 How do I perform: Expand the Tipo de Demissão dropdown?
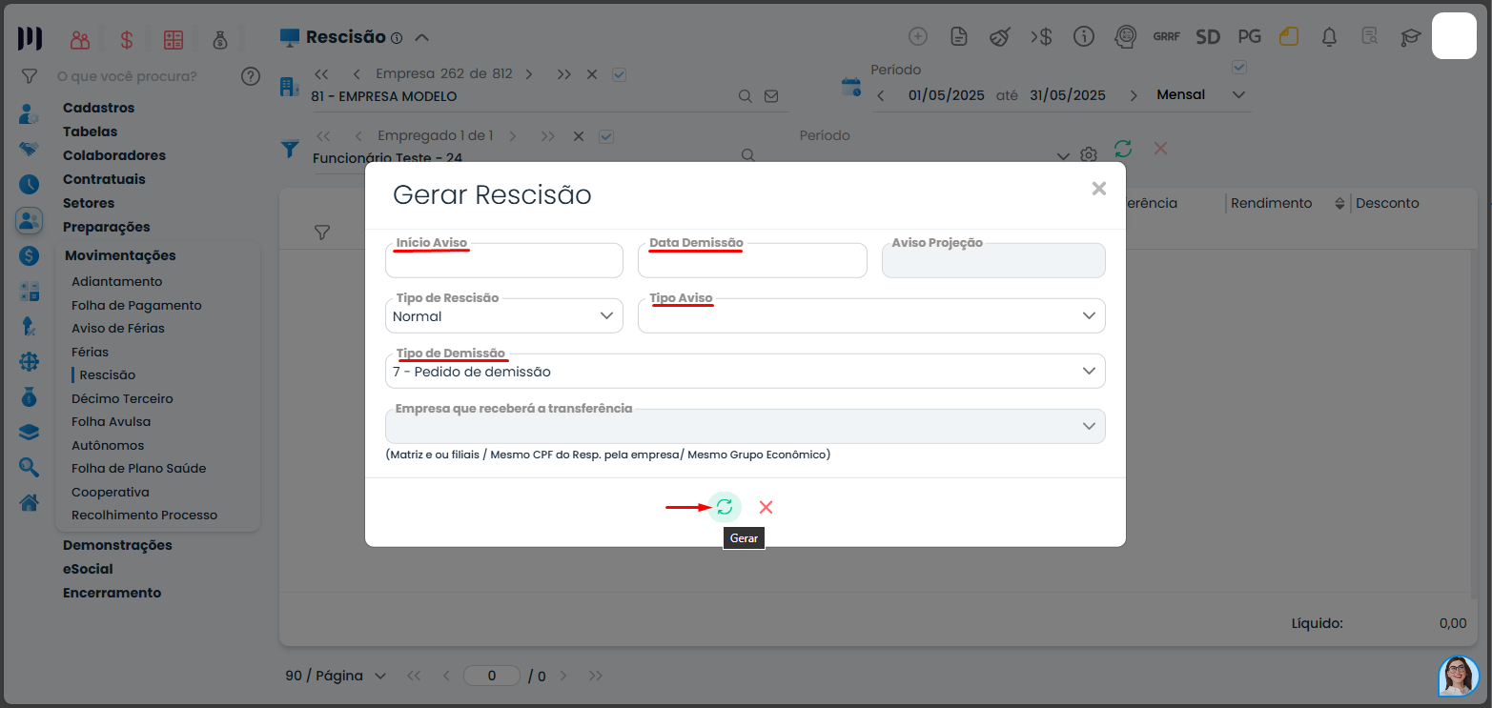coord(744,372)
